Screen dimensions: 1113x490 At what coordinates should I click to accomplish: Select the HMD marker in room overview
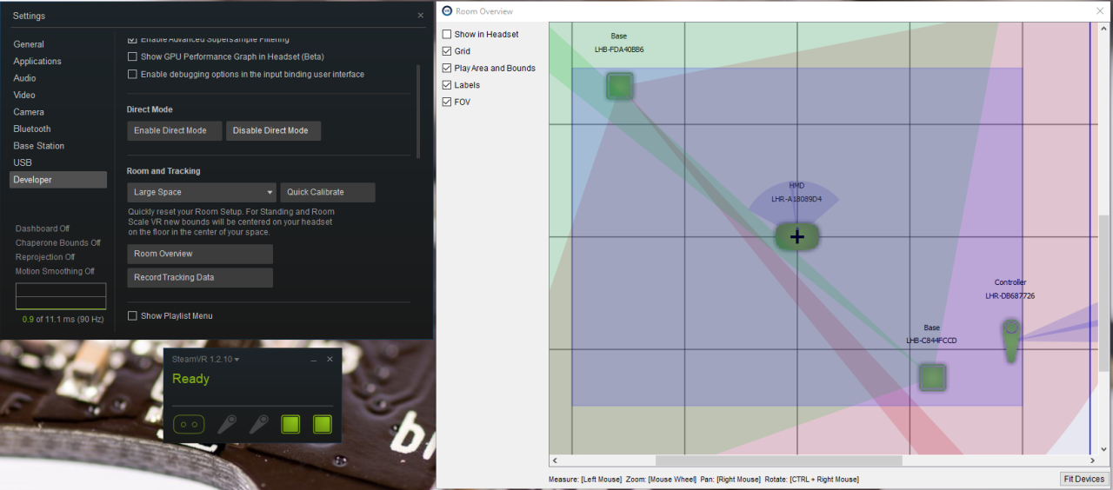(796, 236)
